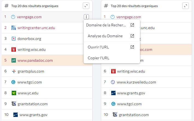
Task: Open venngage.com link in left list
Action: coord(29,17)
